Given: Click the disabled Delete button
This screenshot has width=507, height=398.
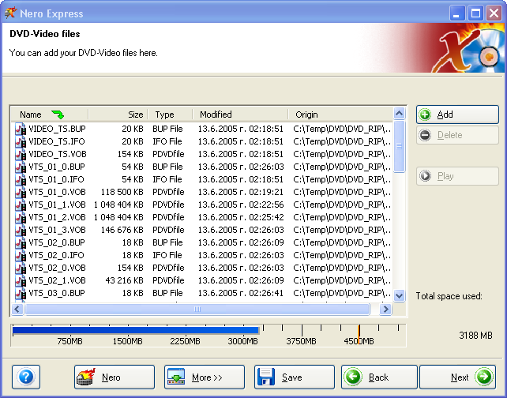Looking at the screenshot, I should 457,135.
